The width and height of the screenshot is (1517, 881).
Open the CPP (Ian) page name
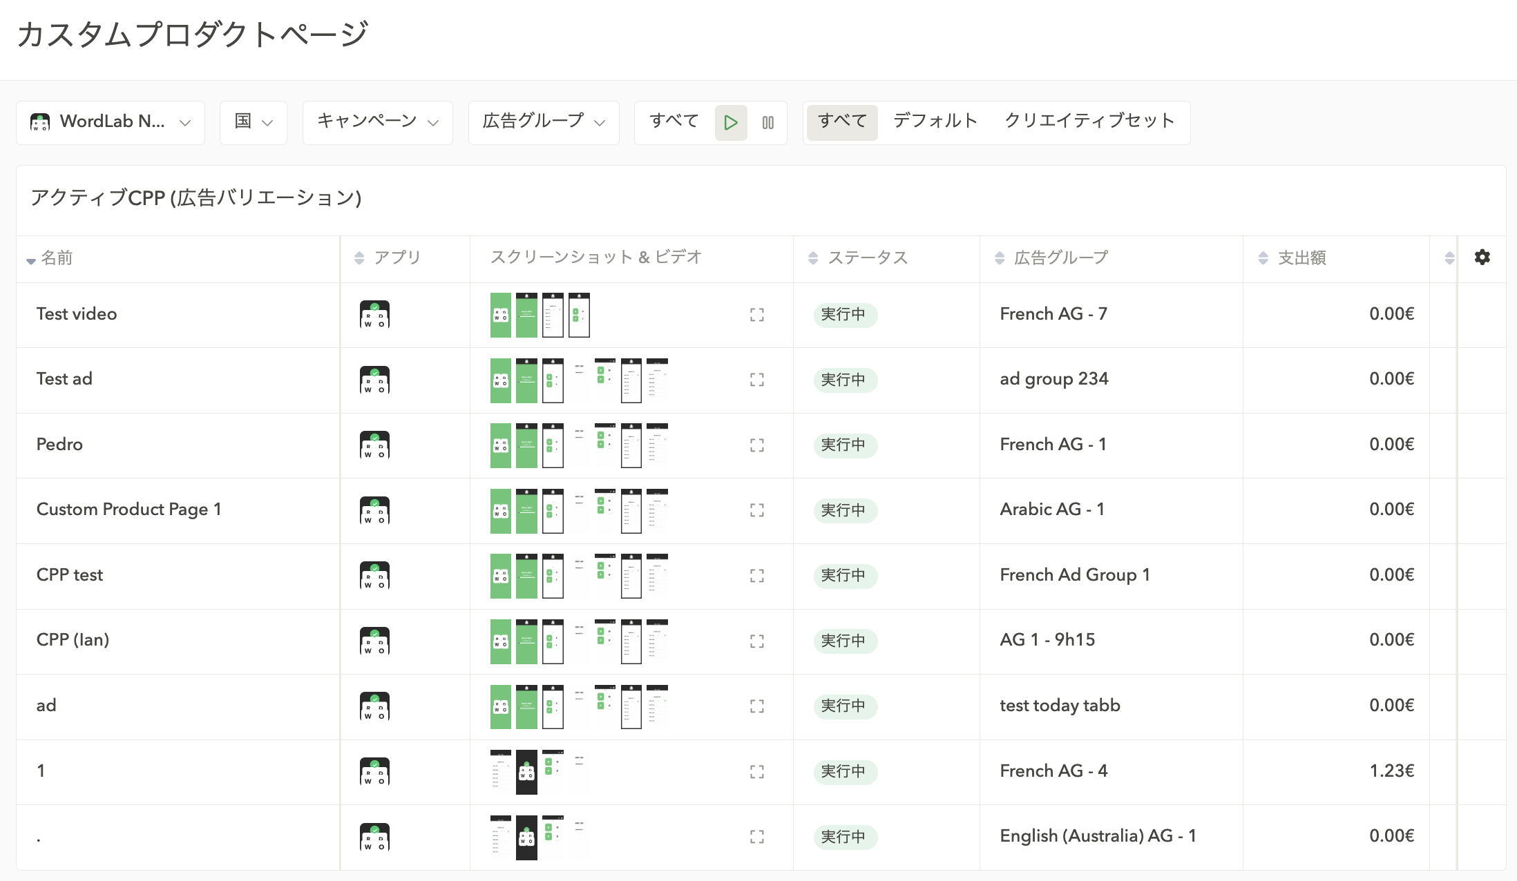click(x=73, y=640)
